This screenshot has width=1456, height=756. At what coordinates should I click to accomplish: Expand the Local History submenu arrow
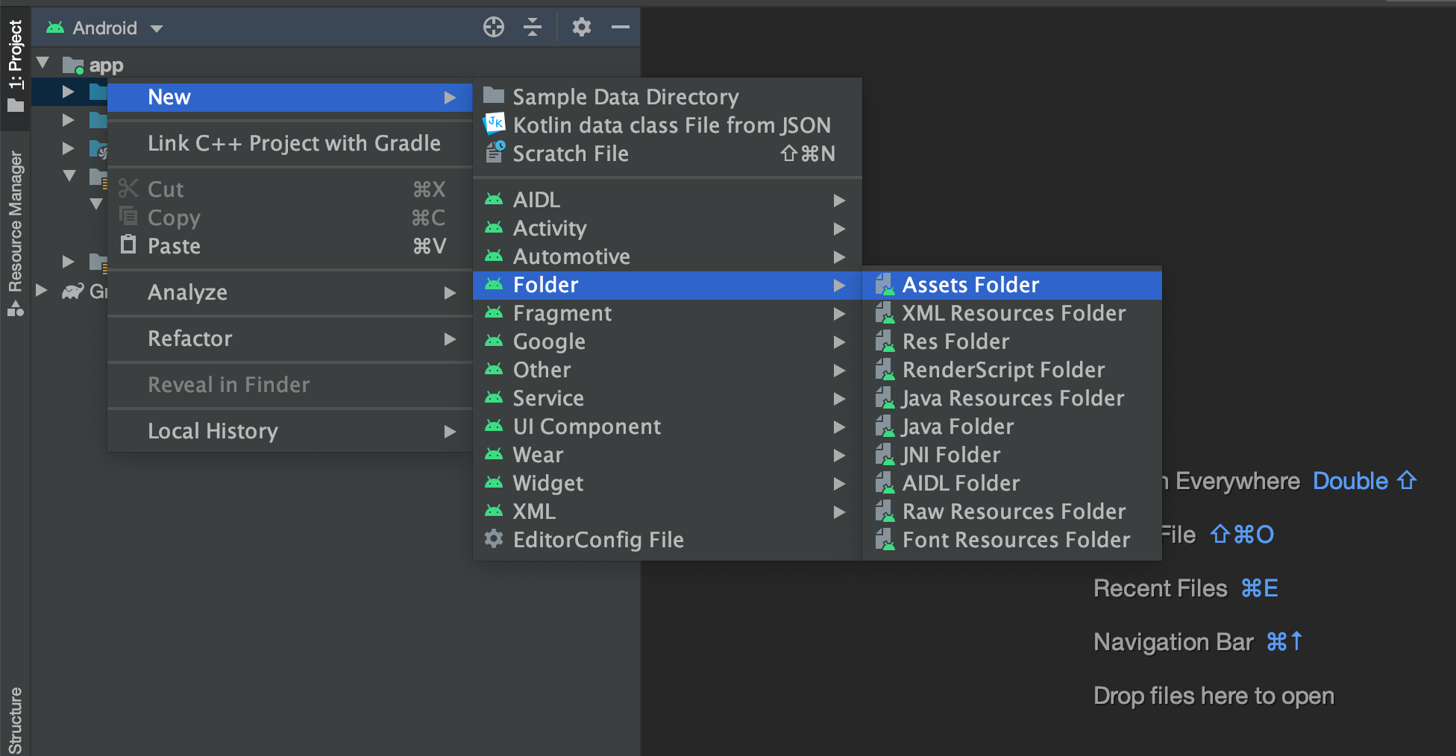click(x=450, y=431)
